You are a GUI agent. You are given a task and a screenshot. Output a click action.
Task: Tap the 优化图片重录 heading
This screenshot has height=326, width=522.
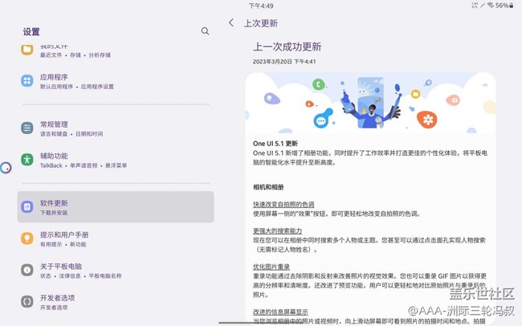pyautogui.click(x=271, y=267)
